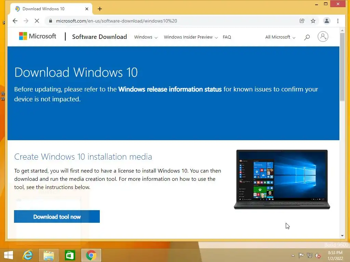Bookmark this page with star
The image size is (350, 262).
pyautogui.click(x=313, y=21)
